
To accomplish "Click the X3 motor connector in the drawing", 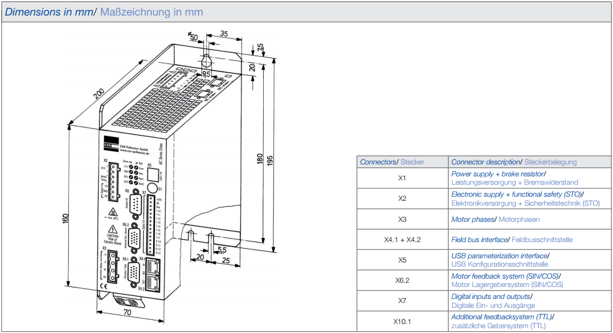I will coord(113,266).
